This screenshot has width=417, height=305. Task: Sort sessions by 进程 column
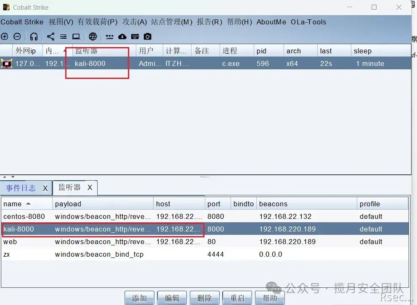click(236, 51)
